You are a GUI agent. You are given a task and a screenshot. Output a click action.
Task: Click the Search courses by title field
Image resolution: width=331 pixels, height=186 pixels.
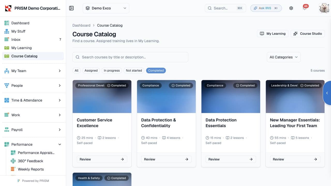[x=130, y=57]
